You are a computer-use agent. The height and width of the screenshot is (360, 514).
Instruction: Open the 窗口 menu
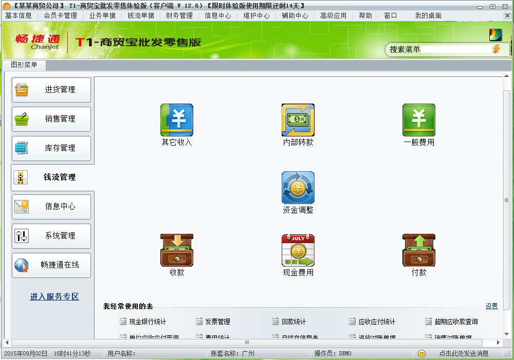[391, 15]
